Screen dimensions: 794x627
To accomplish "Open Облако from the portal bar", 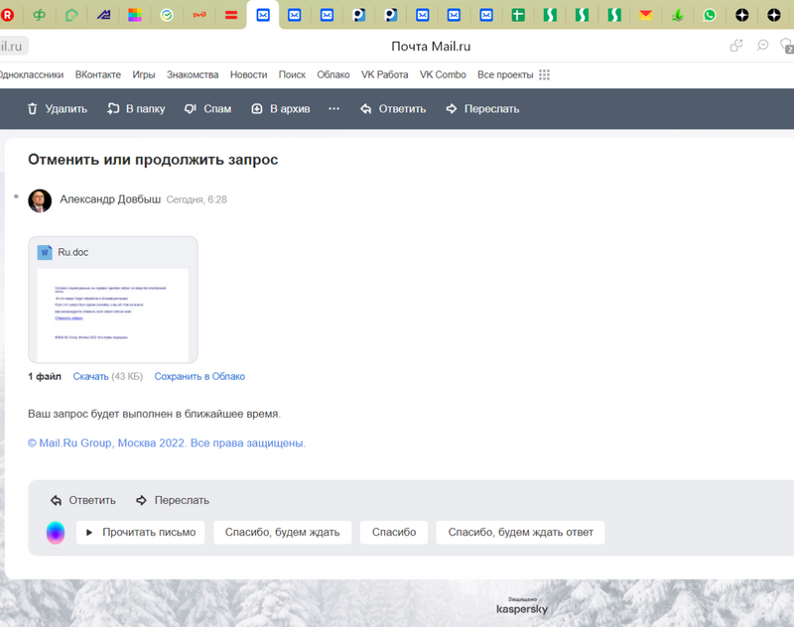I will coord(333,74).
